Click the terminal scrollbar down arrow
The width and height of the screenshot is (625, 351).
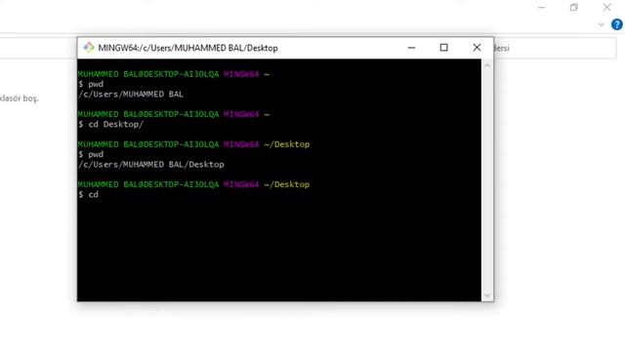(487, 295)
